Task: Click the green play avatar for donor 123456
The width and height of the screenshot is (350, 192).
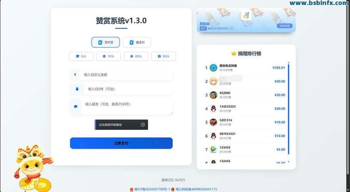Action: point(213,150)
